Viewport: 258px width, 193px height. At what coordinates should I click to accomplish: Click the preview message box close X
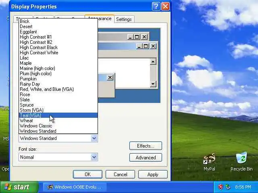(x=110, y=77)
